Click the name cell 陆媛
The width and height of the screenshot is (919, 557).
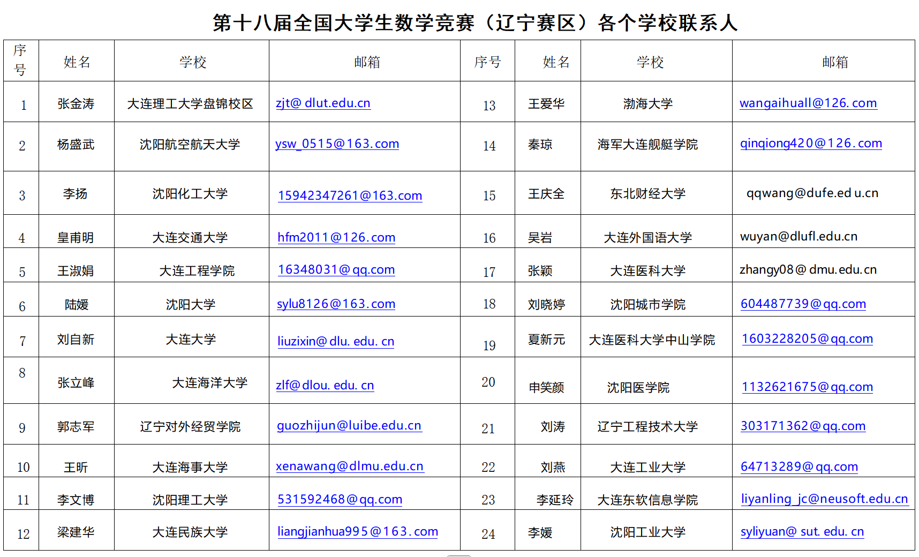click(77, 305)
